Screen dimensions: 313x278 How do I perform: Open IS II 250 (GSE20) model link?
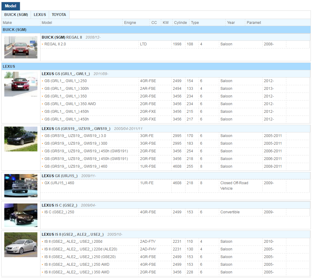coord(80,257)
